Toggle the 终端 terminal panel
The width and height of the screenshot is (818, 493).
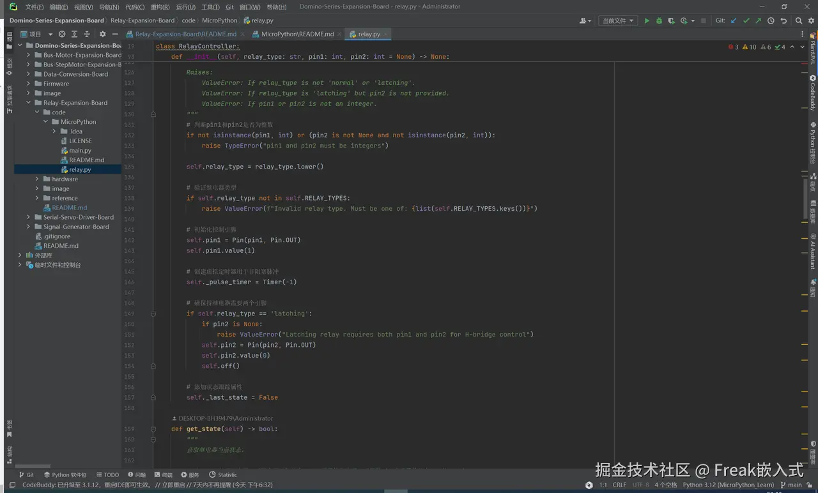point(163,474)
